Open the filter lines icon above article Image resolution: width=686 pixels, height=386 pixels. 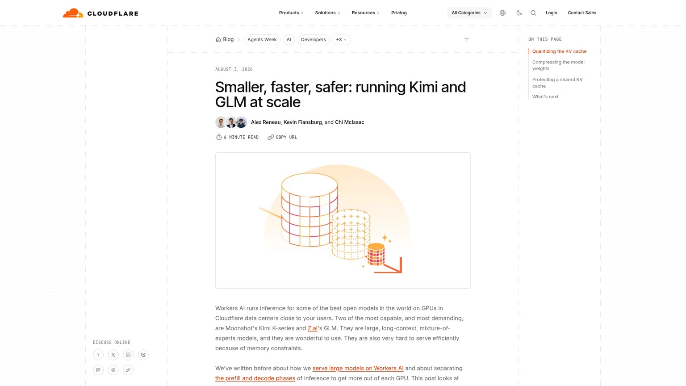[x=466, y=39]
